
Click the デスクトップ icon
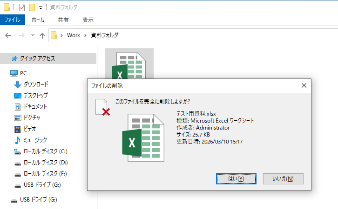18,96
